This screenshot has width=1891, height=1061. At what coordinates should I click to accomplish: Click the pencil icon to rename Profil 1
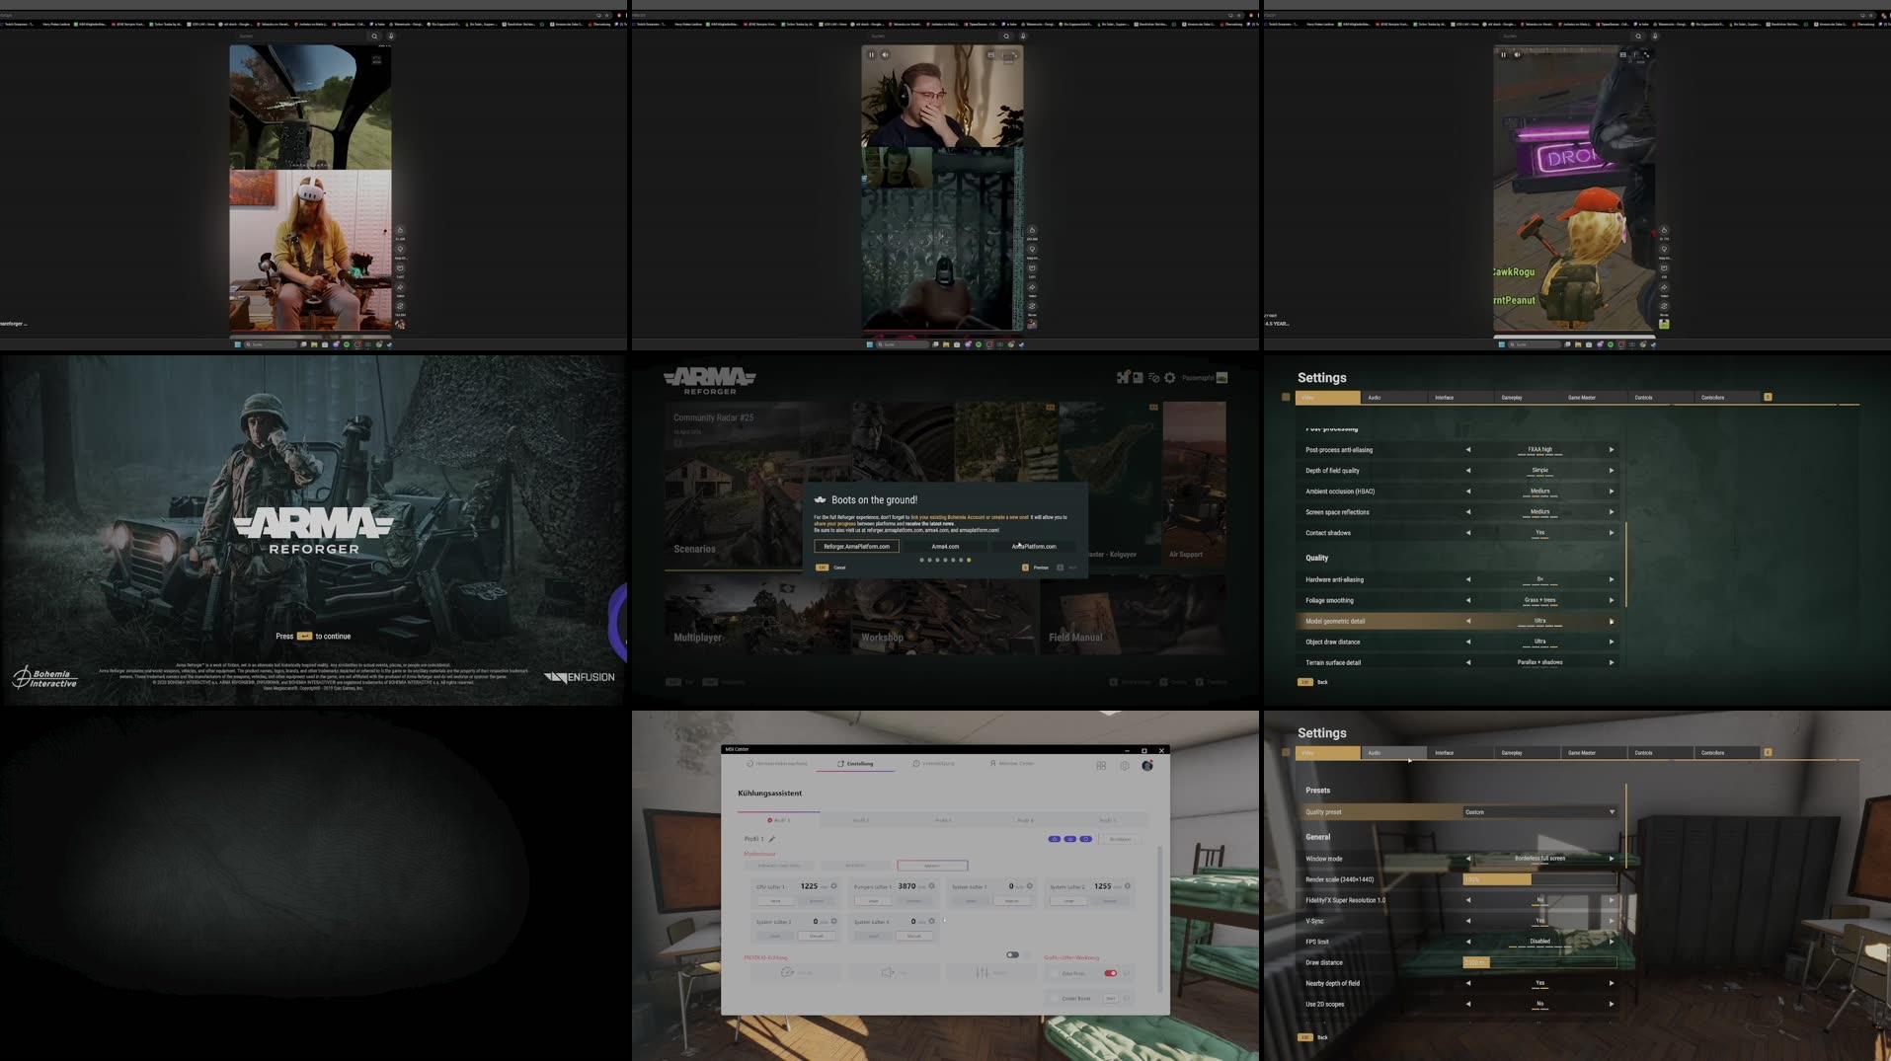tap(772, 839)
